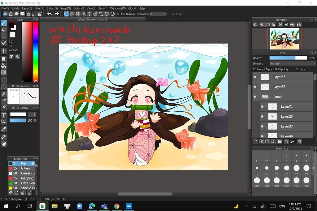Toggle visibility of Layer71
The height and width of the screenshot is (211, 317).
pos(262,106)
